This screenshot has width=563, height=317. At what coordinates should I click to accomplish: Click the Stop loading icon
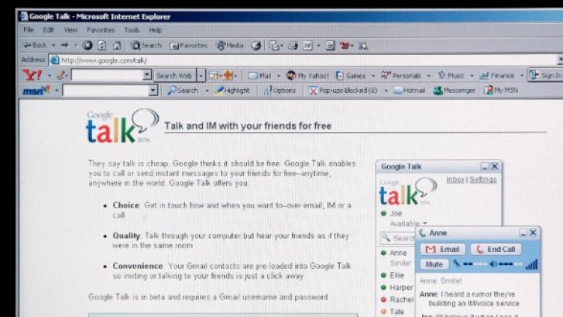coord(88,45)
